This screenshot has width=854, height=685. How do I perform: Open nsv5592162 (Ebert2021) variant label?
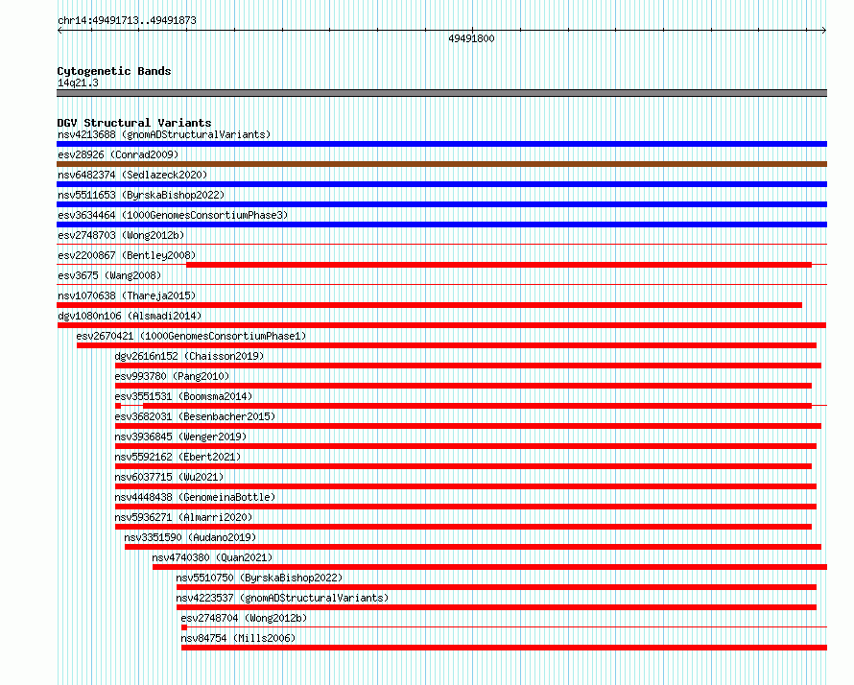click(178, 457)
